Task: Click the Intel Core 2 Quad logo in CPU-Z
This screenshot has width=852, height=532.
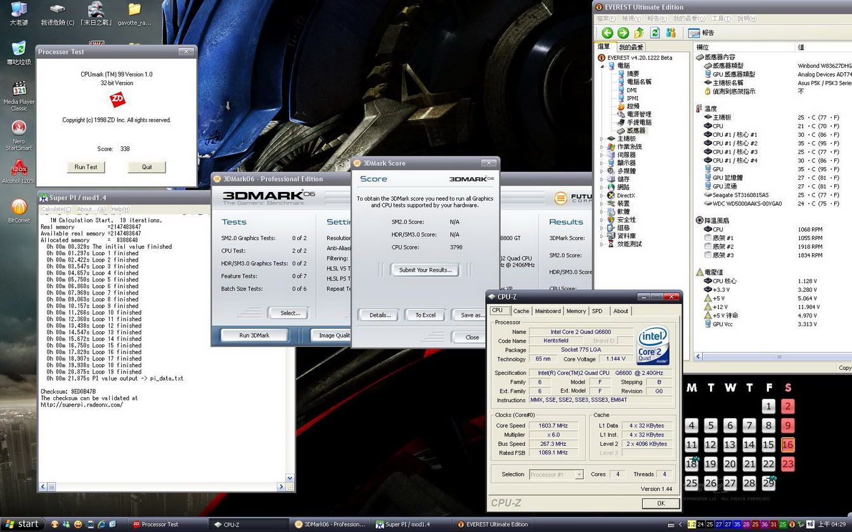Action: [x=654, y=346]
